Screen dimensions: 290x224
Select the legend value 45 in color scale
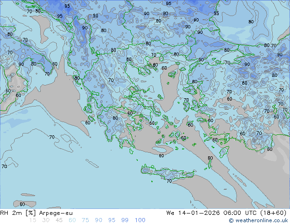[x=59, y=220]
